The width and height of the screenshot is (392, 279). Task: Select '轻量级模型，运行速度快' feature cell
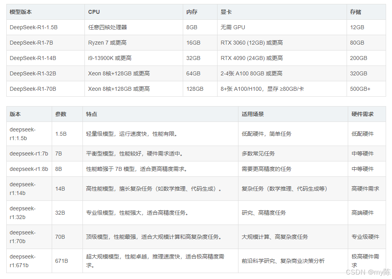coord(161,134)
